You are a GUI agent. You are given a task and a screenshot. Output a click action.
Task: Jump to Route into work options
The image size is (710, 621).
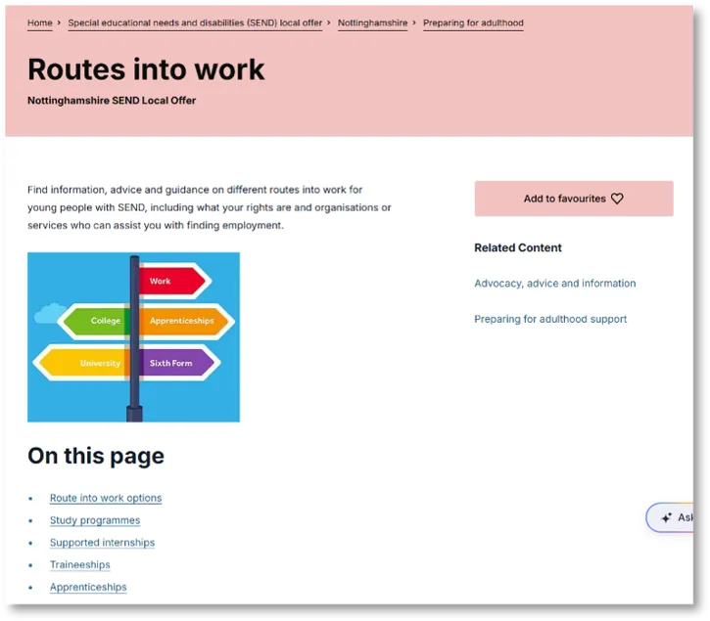[106, 498]
